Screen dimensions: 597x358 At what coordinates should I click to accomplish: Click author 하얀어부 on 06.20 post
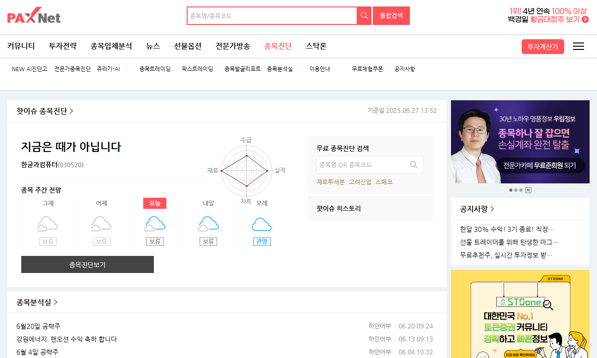(x=380, y=326)
